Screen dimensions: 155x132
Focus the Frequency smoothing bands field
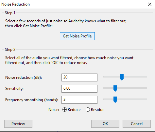click(79, 100)
